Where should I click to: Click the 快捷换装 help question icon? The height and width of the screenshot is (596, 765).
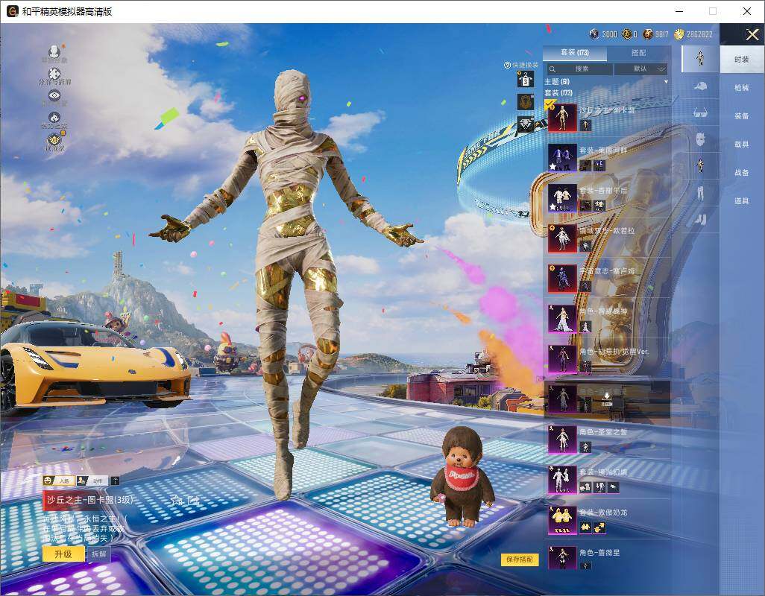pos(507,65)
